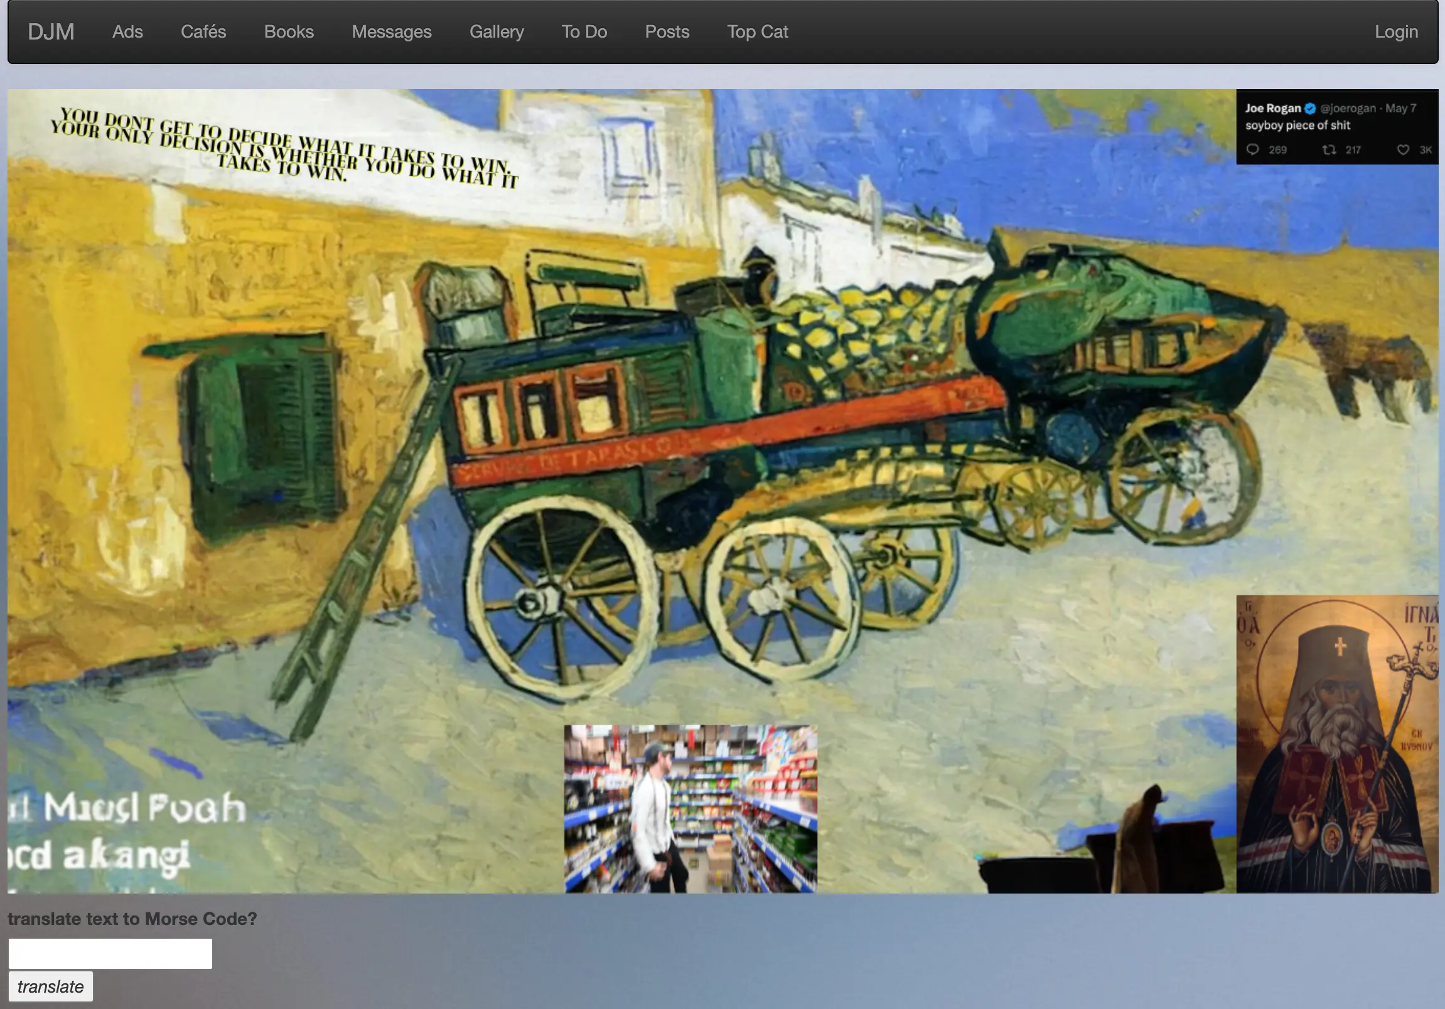Go to the Cafés page
The image size is (1445, 1009).
click(203, 31)
